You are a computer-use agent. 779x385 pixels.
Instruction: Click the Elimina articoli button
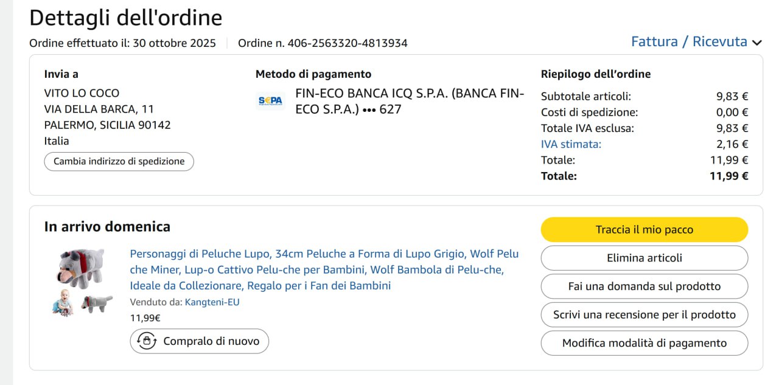644,258
